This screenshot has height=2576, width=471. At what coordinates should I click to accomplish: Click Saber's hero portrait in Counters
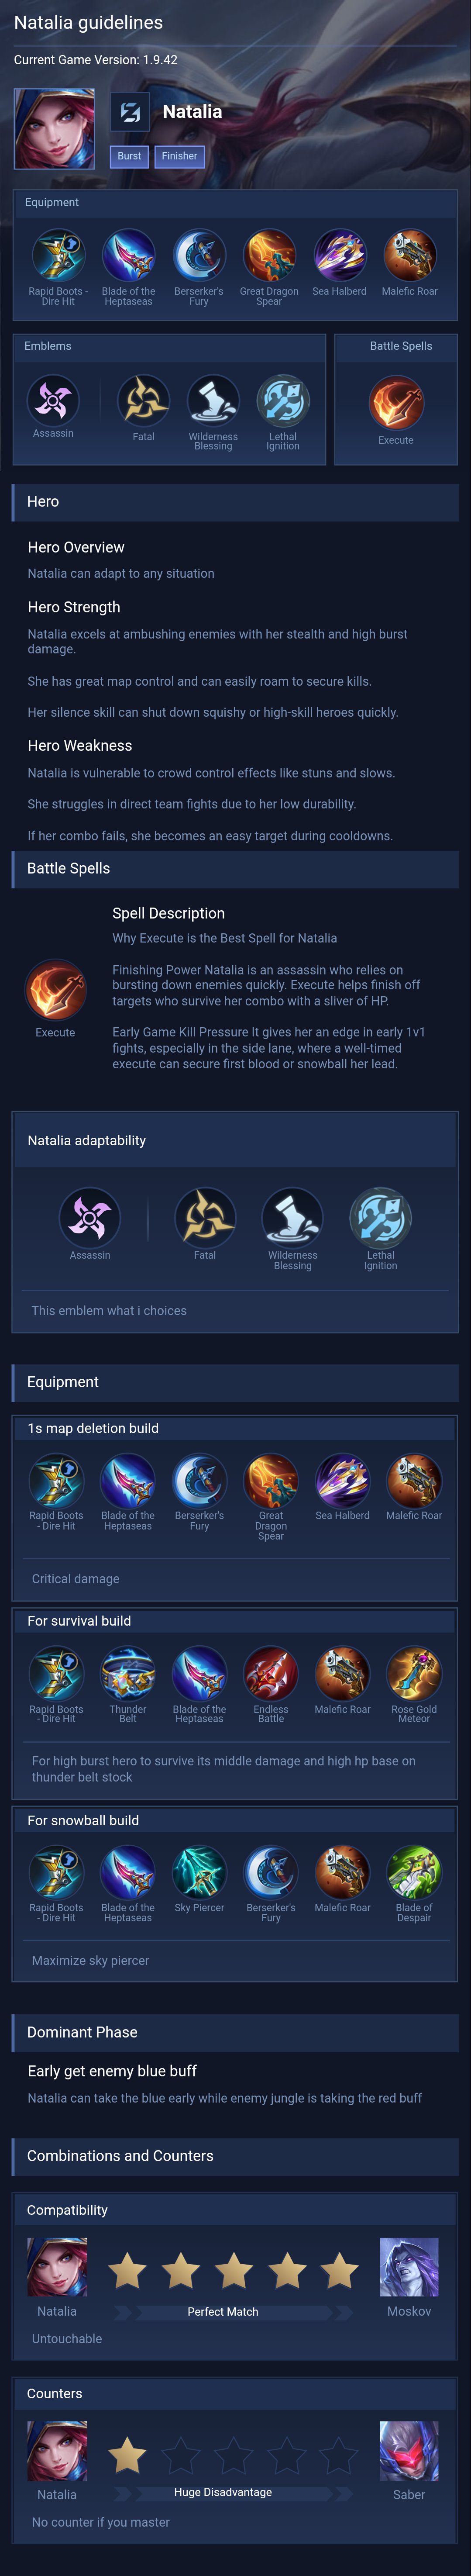[409, 2451]
